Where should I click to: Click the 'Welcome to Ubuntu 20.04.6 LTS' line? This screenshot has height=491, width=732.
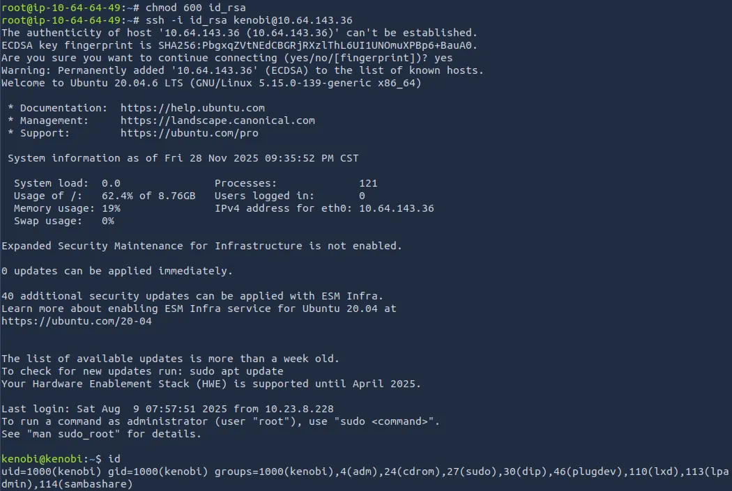point(211,83)
